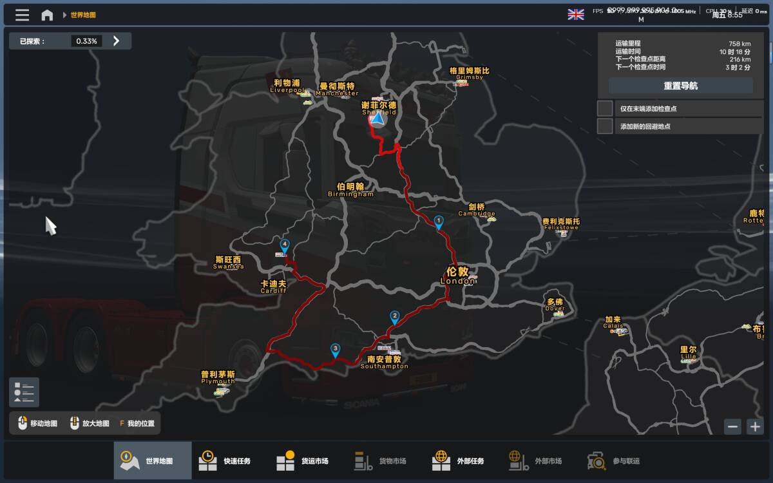Zoom out the map with minus button
The height and width of the screenshot is (483, 773).
[732, 426]
